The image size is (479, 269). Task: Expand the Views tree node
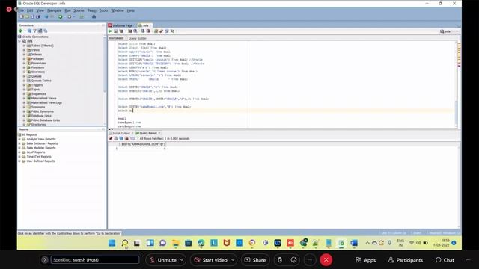(x=24, y=50)
